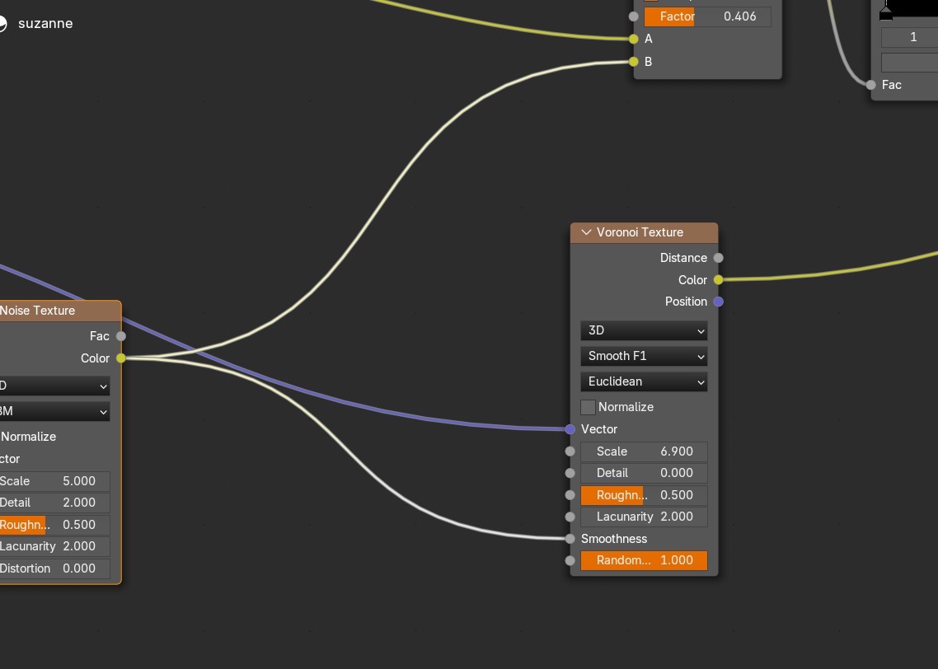Open the Smooth F1 feature dropdown
Screen dimensions: 938x669
coord(644,356)
